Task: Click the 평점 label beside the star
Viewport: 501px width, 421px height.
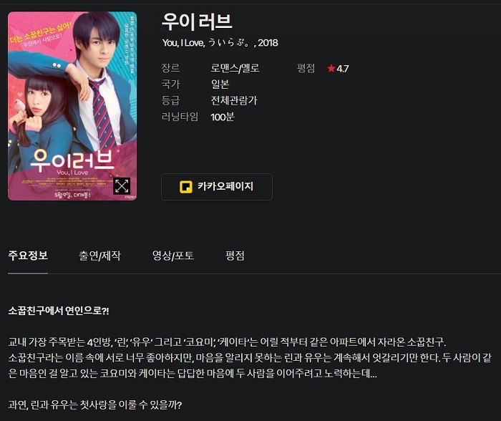Action: [x=306, y=68]
